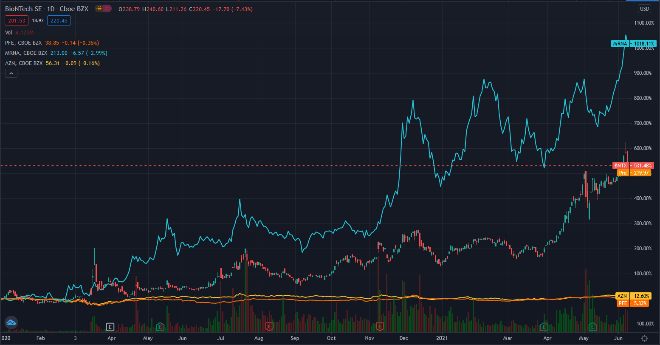This screenshot has height=345, width=660.
Task: Open the USD currency dropdown
Action: 644,8
